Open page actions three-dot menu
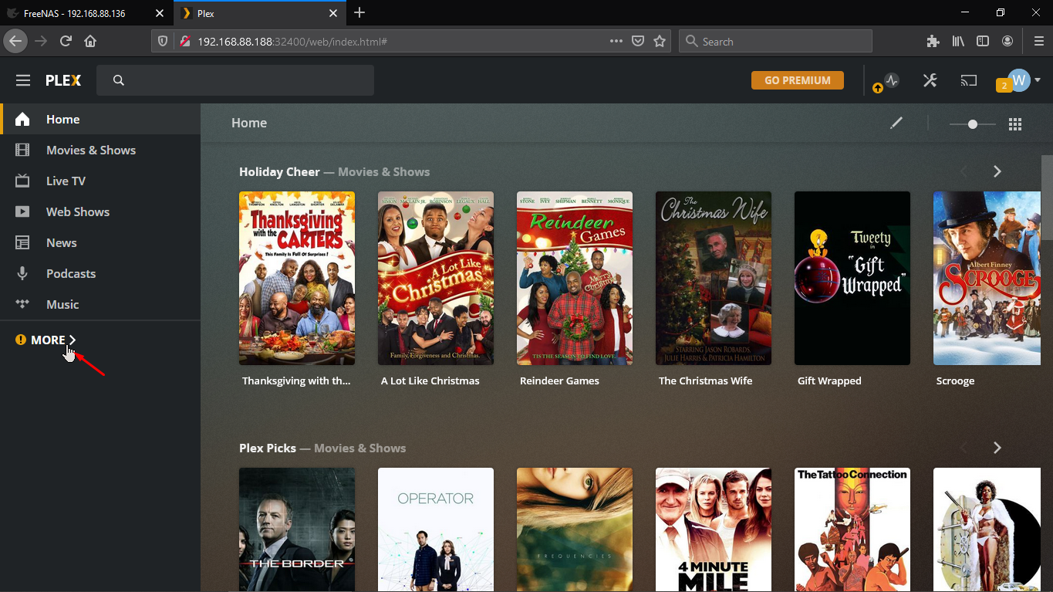The width and height of the screenshot is (1053, 592). [x=616, y=41]
